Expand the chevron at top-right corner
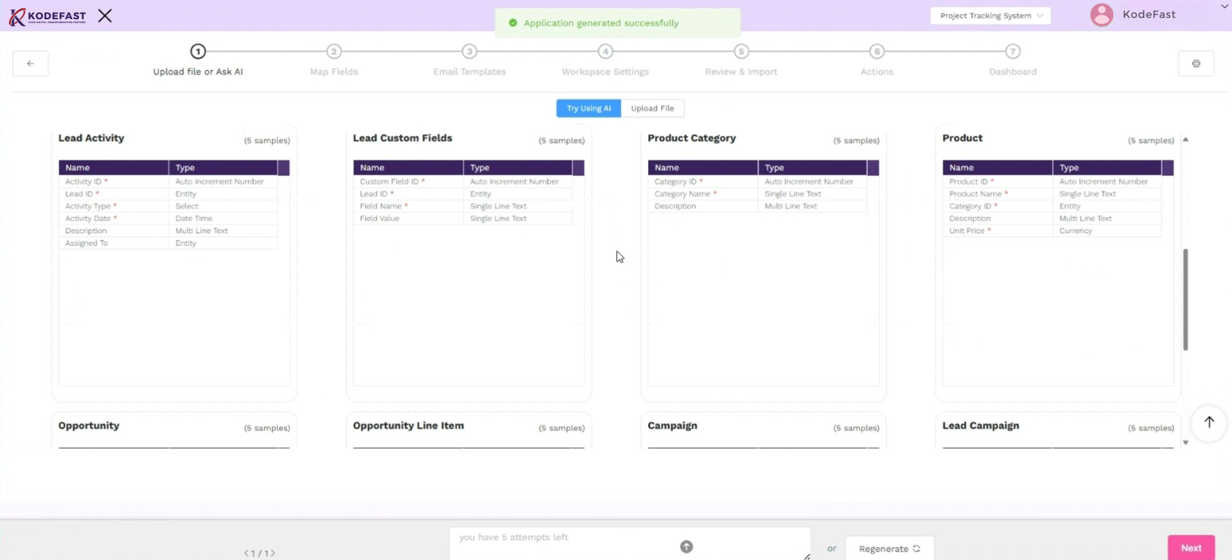Viewport: 1232px width, 560px height. (x=1224, y=6)
